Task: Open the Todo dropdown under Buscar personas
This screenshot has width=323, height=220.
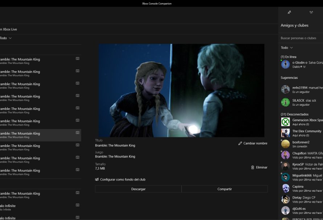Action: click(286, 47)
